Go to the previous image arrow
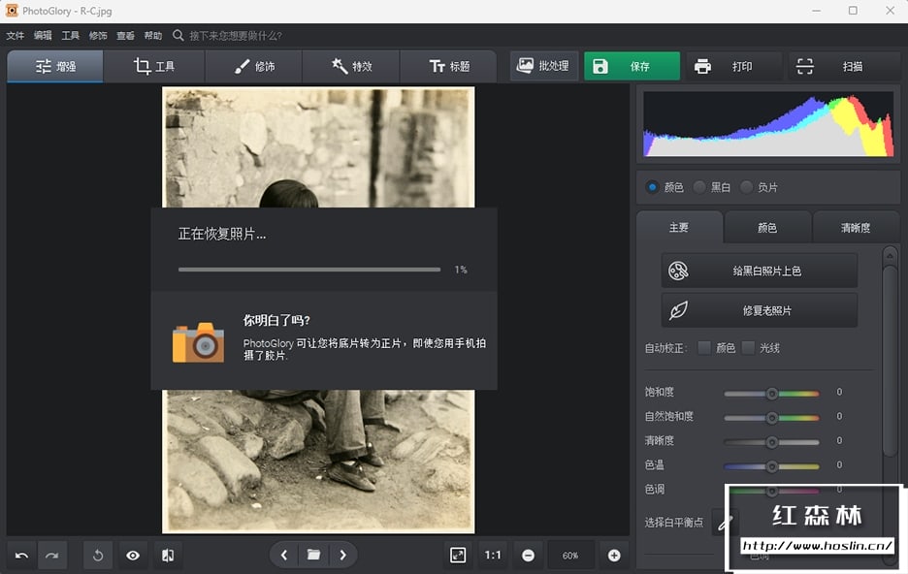The height and width of the screenshot is (574, 908). (284, 555)
